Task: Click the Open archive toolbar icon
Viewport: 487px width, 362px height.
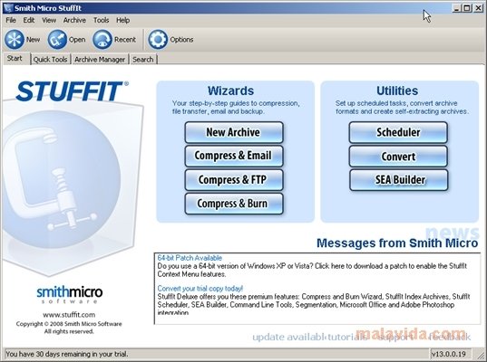Action: click(x=57, y=39)
